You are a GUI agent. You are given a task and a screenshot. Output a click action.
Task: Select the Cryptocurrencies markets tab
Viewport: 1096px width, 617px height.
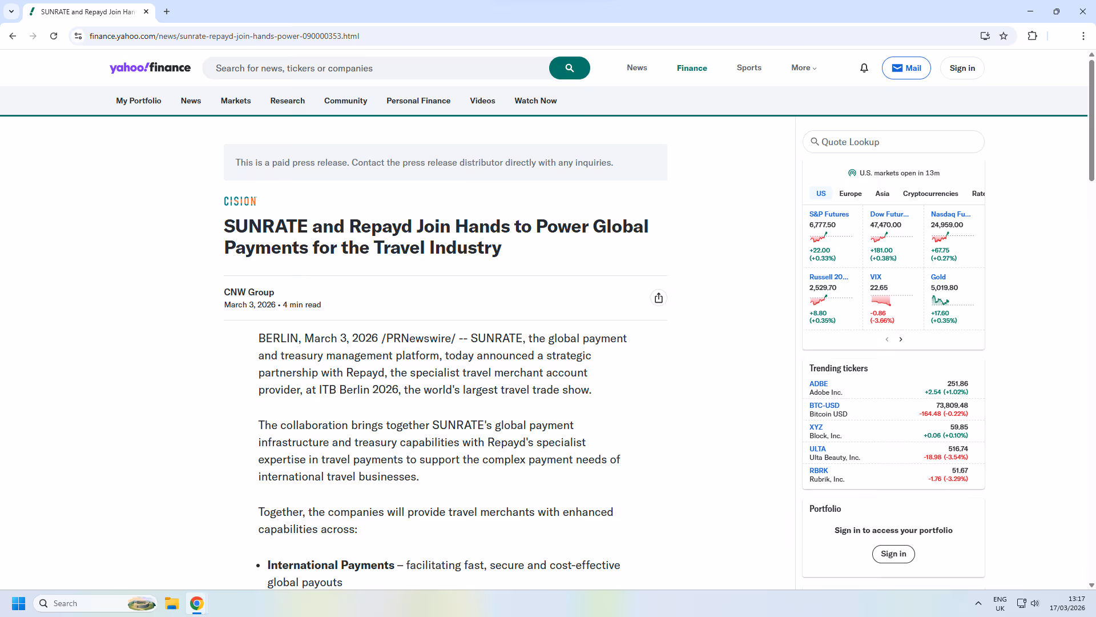930,194
